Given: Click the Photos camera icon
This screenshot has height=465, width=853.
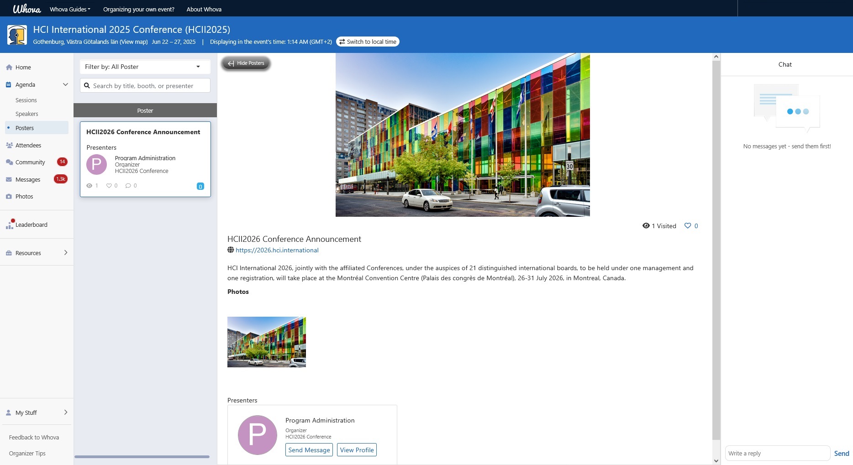Looking at the screenshot, I should [9, 196].
